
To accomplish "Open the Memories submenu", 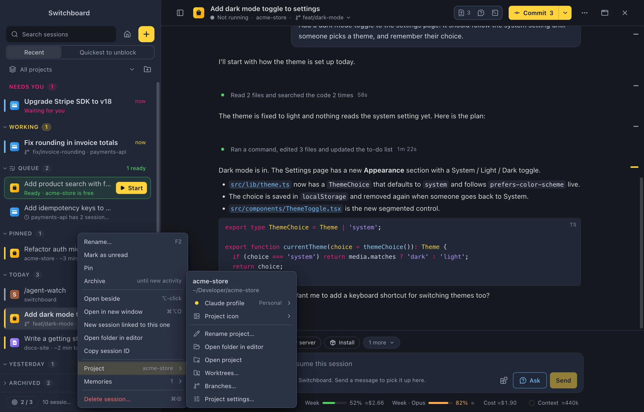I will 133,382.
